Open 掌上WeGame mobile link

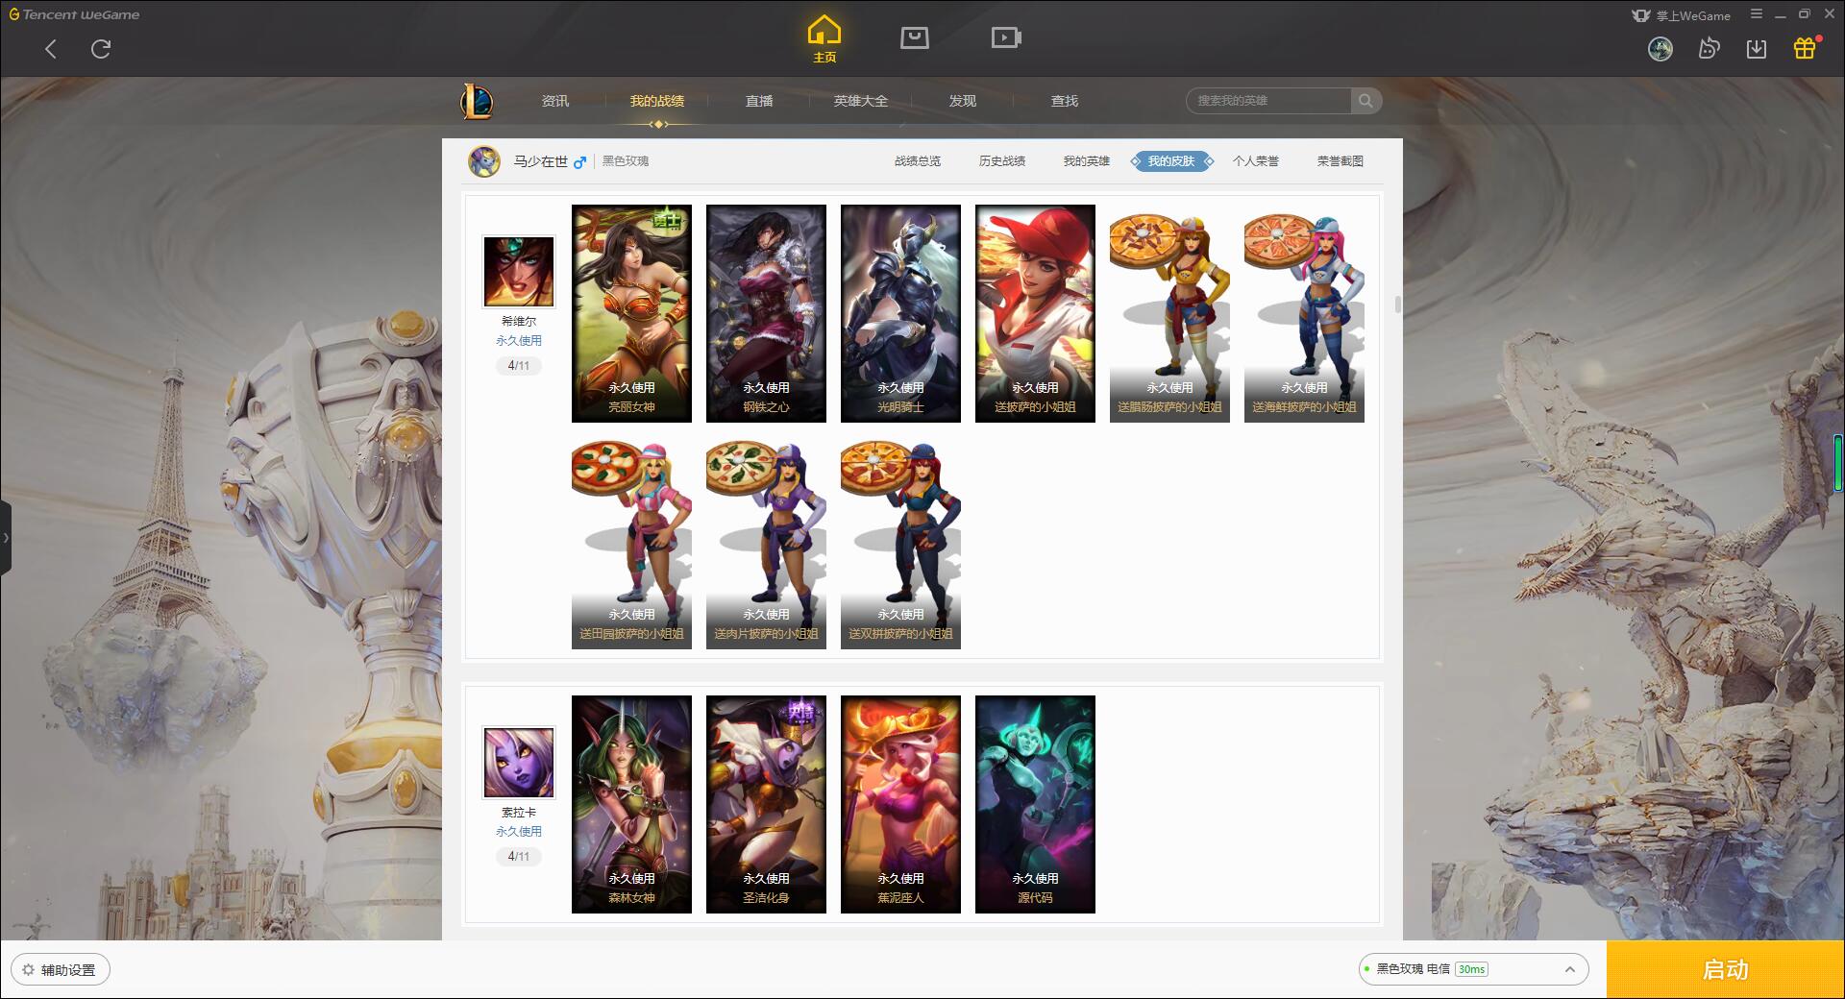coord(1681,15)
